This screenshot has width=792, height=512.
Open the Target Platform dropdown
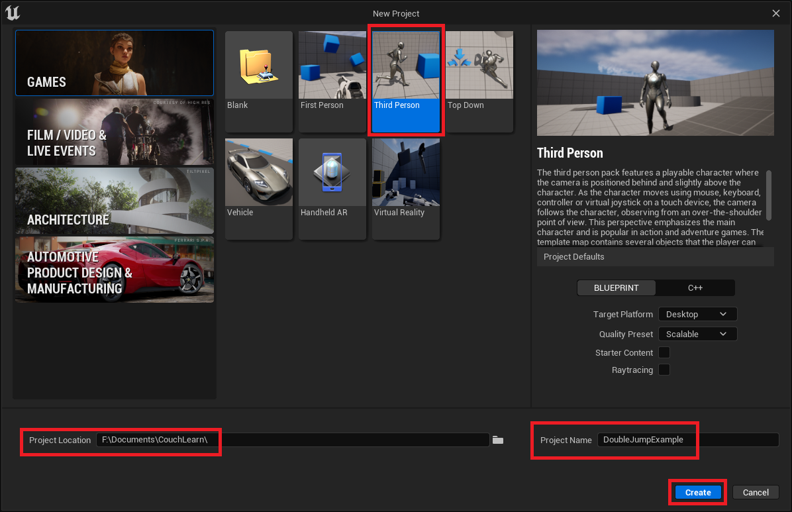coord(697,314)
